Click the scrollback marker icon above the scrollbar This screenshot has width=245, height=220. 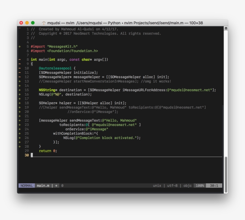click(226, 28)
